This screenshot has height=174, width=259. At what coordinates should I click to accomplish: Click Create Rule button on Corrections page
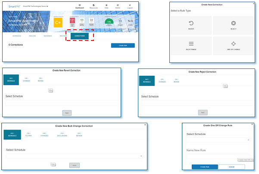point(122,45)
